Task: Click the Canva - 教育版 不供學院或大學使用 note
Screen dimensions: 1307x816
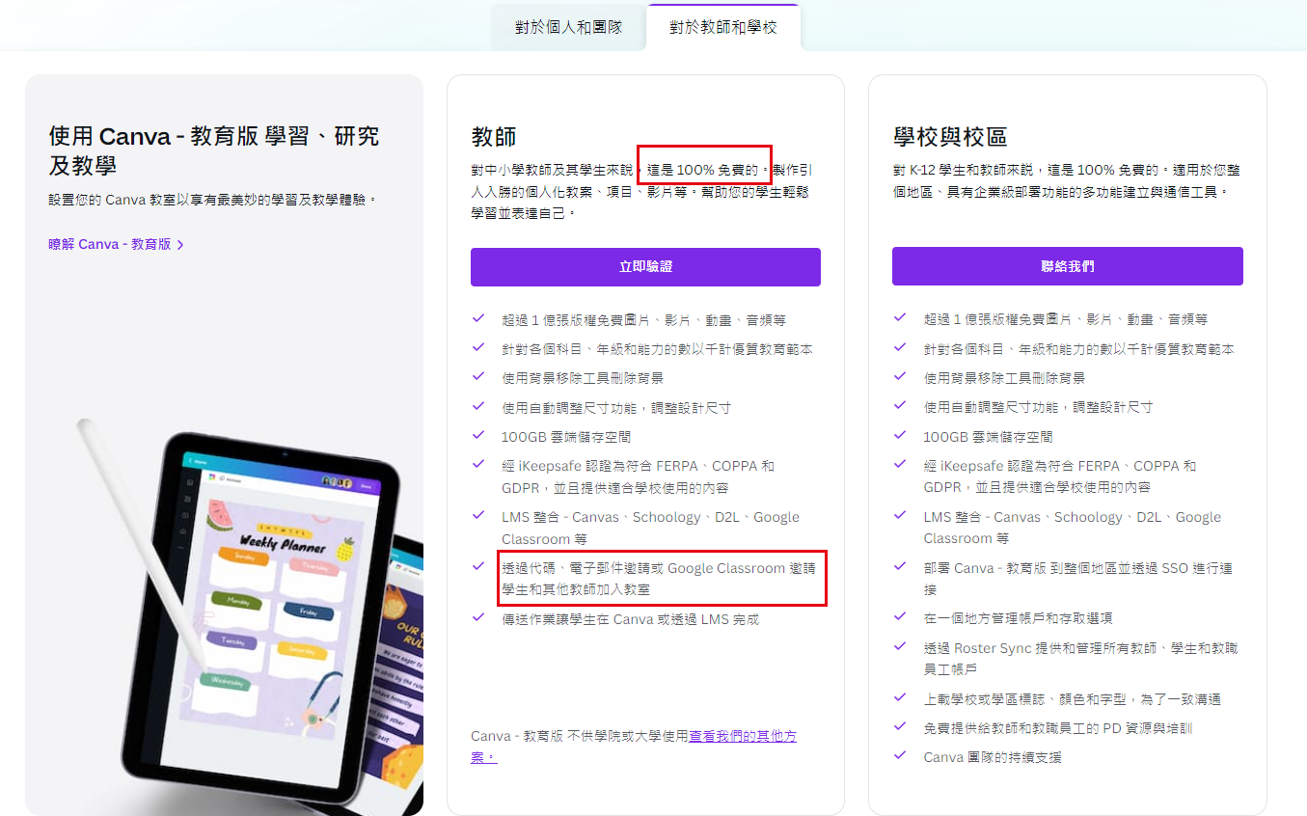Action: coord(580,736)
